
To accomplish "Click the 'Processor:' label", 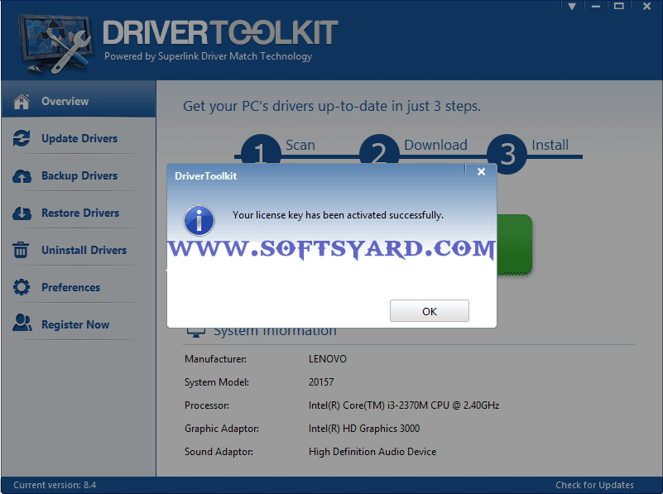I will point(207,405).
